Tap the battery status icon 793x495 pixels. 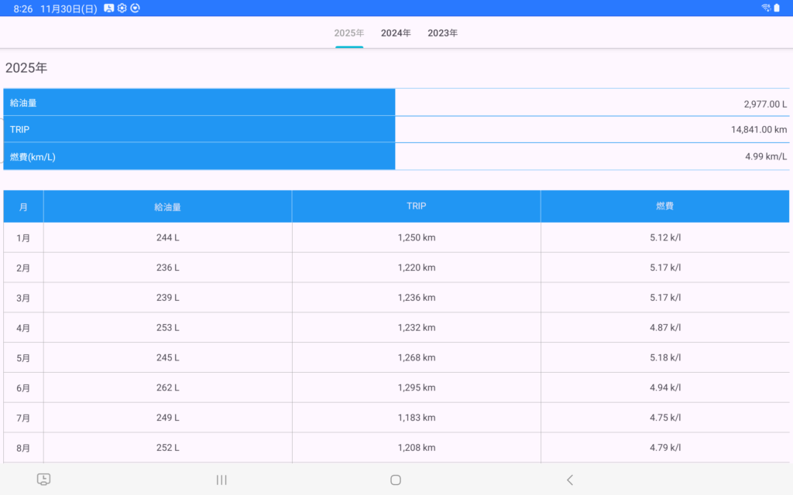tap(777, 8)
